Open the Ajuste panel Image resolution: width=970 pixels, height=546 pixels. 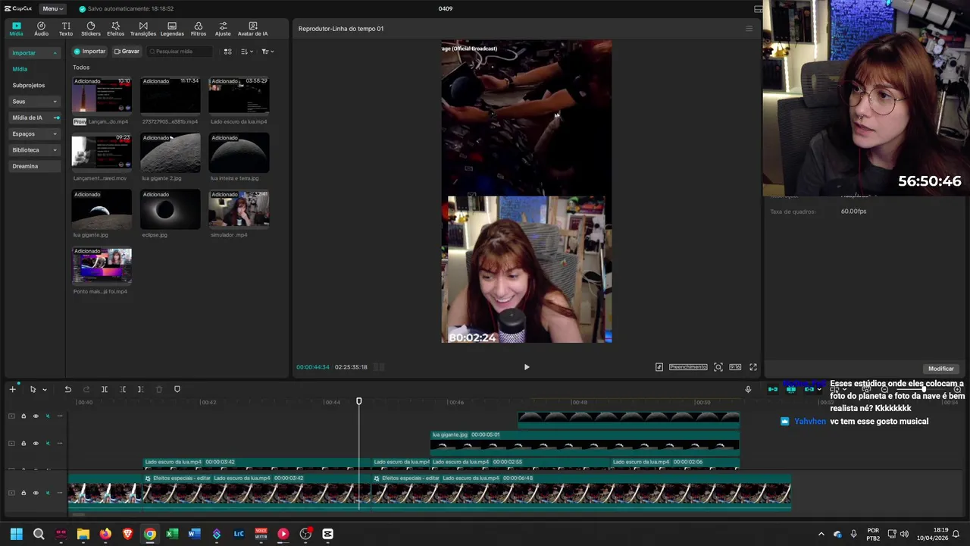coord(223,29)
